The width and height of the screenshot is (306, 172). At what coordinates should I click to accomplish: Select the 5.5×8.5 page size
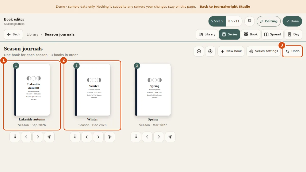point(217,21)
